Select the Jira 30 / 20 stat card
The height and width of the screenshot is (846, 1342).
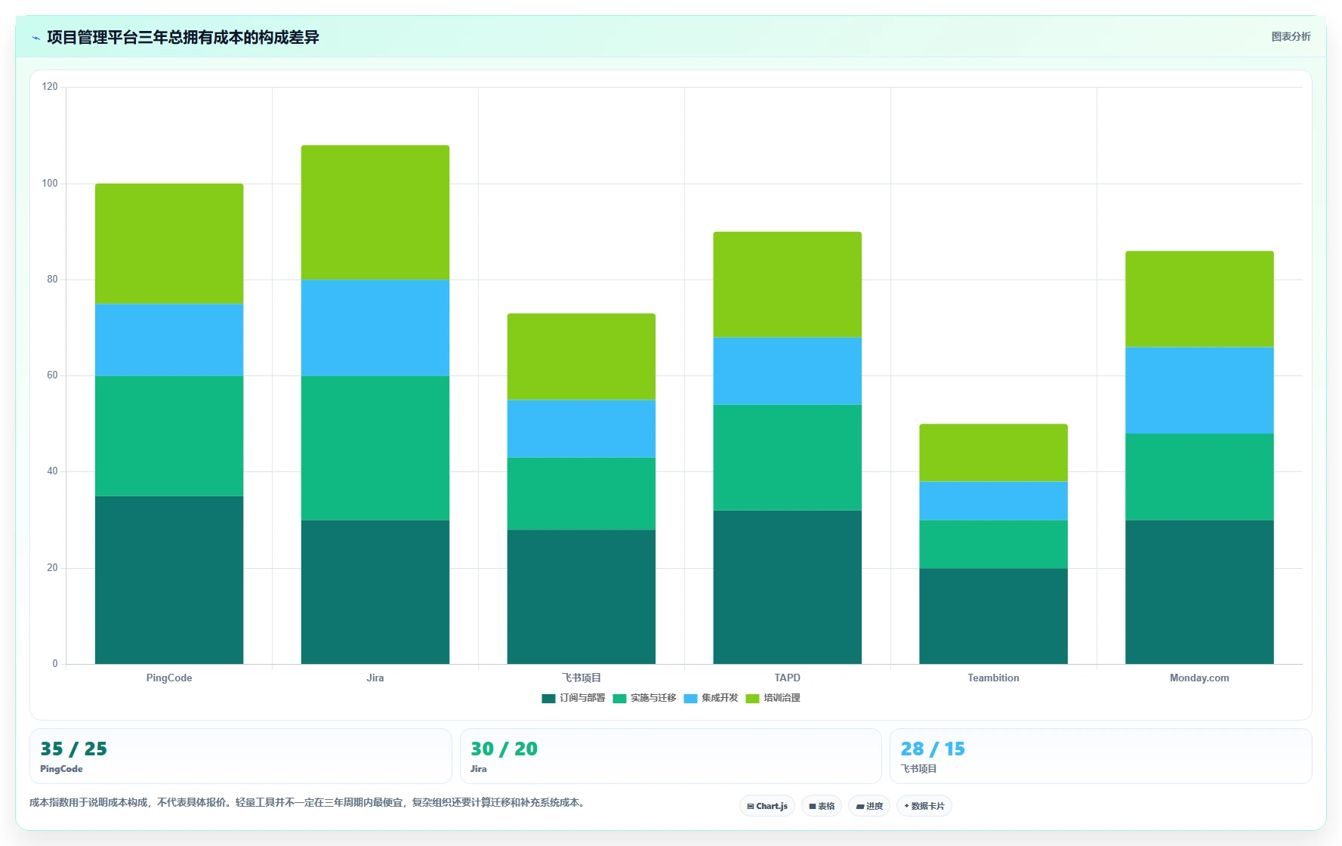(x=671, y=756)
